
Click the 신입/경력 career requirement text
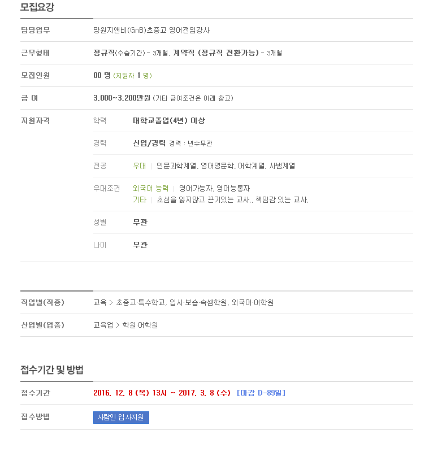click(x=149, y=144)
